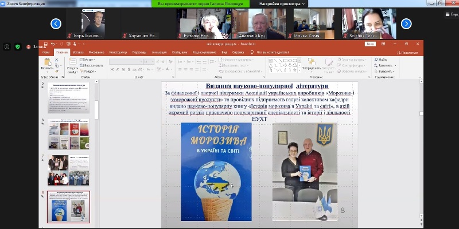Select slide 6 thumbnail with book covers
This screenshot has width=459, height=229.
point(68,135)
